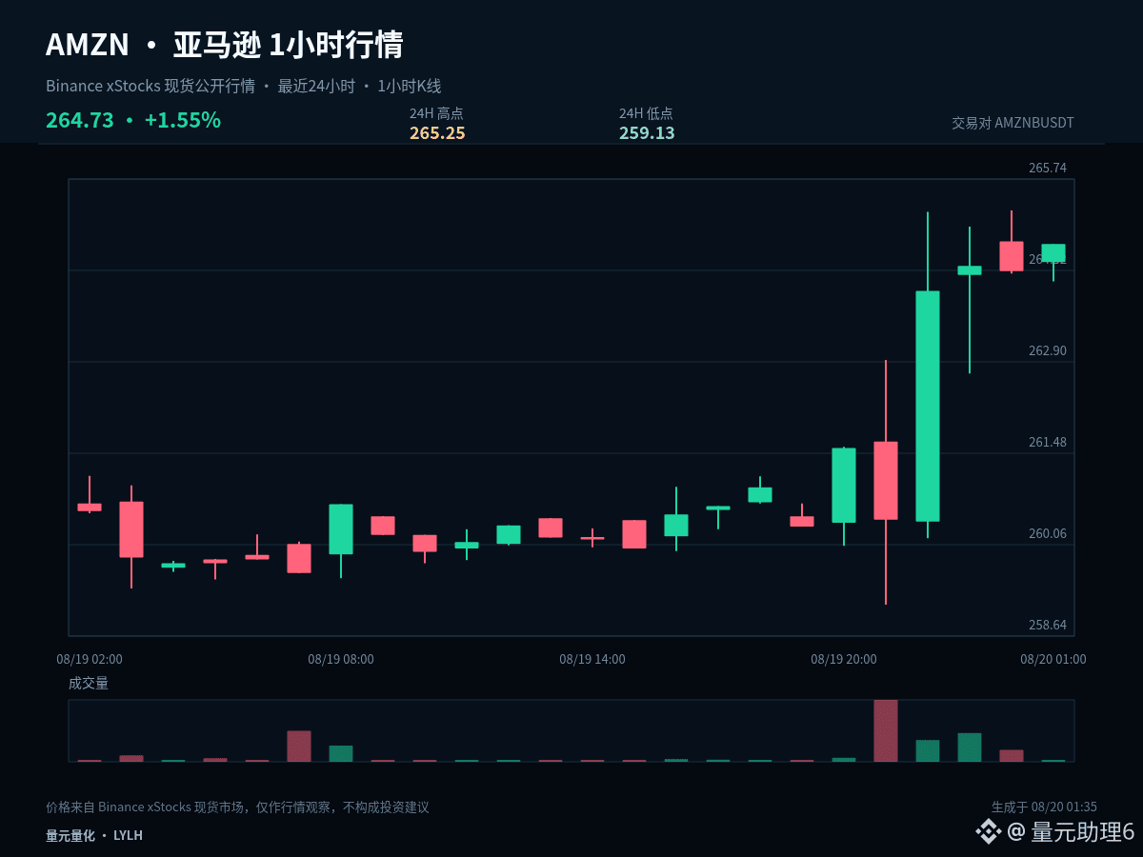The image size is (1143, 857).
Task: Click the subtitle "Binance xStocks 现货公开行情"
Action: pyautogui.click(x=150, y=86)
